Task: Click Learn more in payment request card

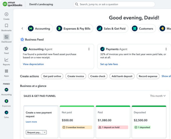Action: [31, 122]
